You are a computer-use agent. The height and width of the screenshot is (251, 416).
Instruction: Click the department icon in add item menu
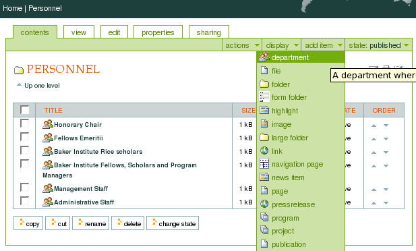tap(264, 57)
